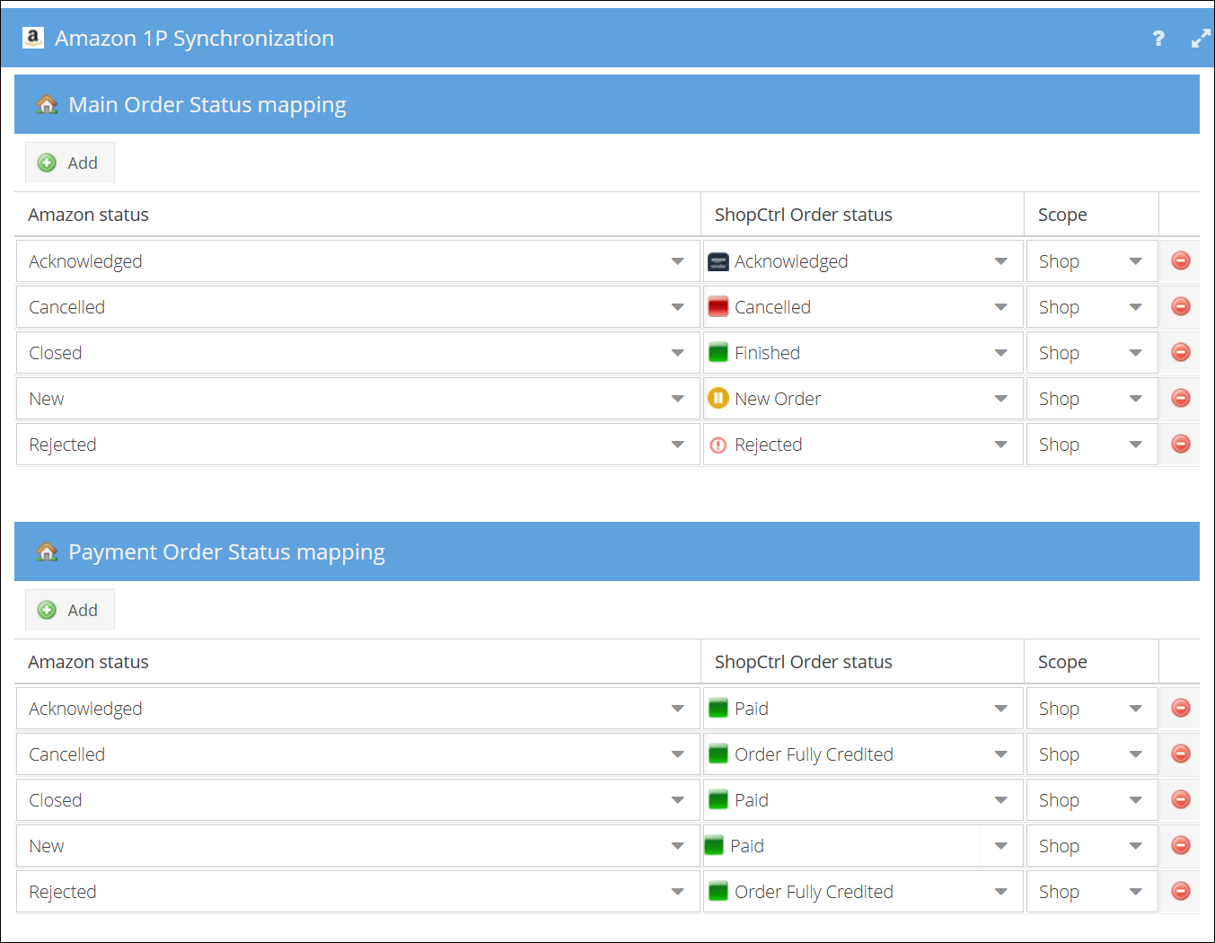The height and width of the screenshot is (943, 1215).
Task: Delete the New payment status mapping row
Action: pos(1181,846)
